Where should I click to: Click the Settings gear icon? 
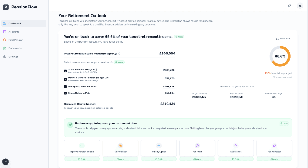tap(5, 57)
